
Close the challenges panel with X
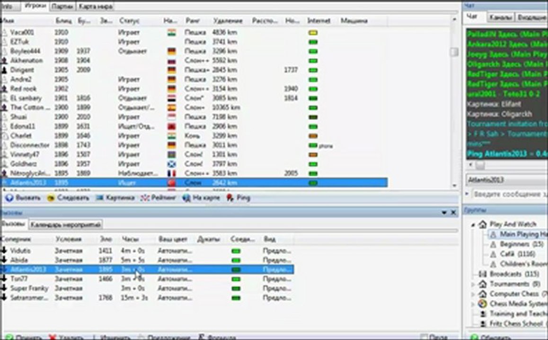tap(453, 212)
